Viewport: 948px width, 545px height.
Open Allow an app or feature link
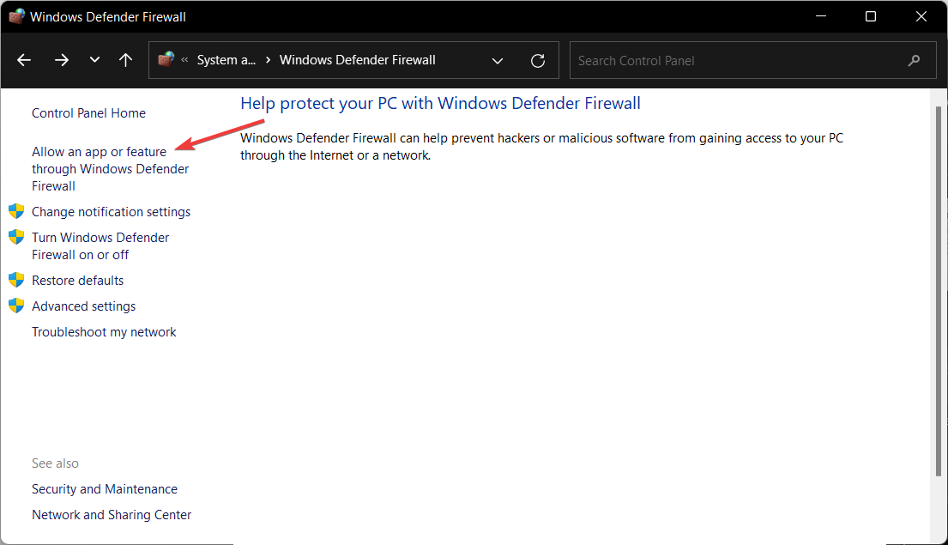[111, 169]
